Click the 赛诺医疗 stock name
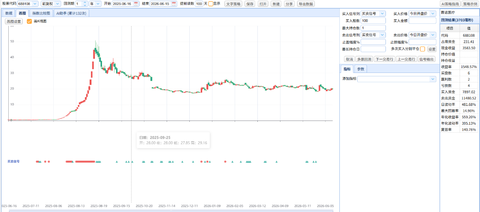The image size is (480, 212). point(448,12)
